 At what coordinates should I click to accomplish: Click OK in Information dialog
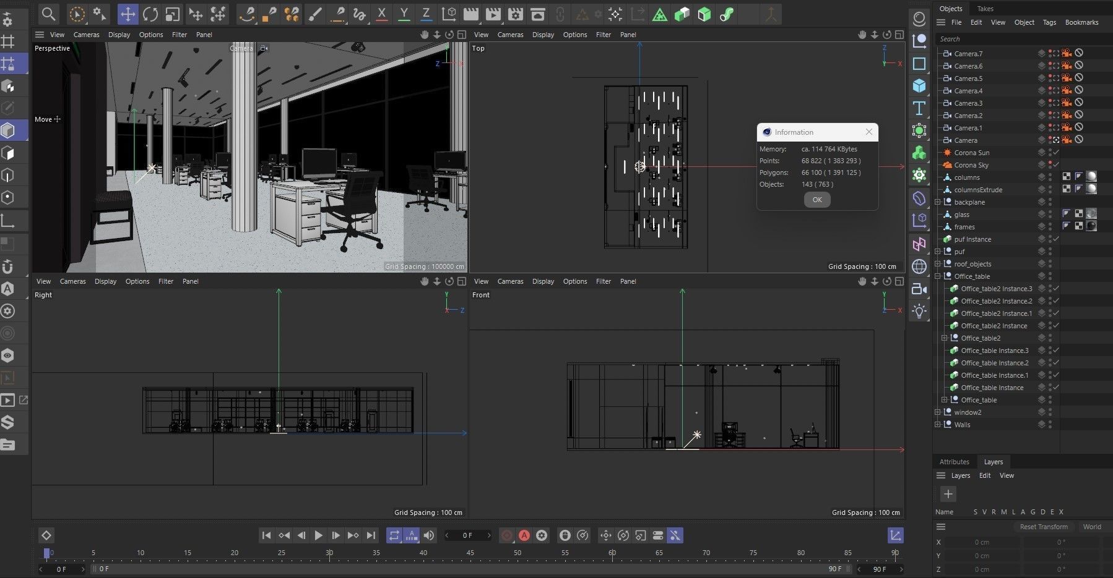click(817, 200)
